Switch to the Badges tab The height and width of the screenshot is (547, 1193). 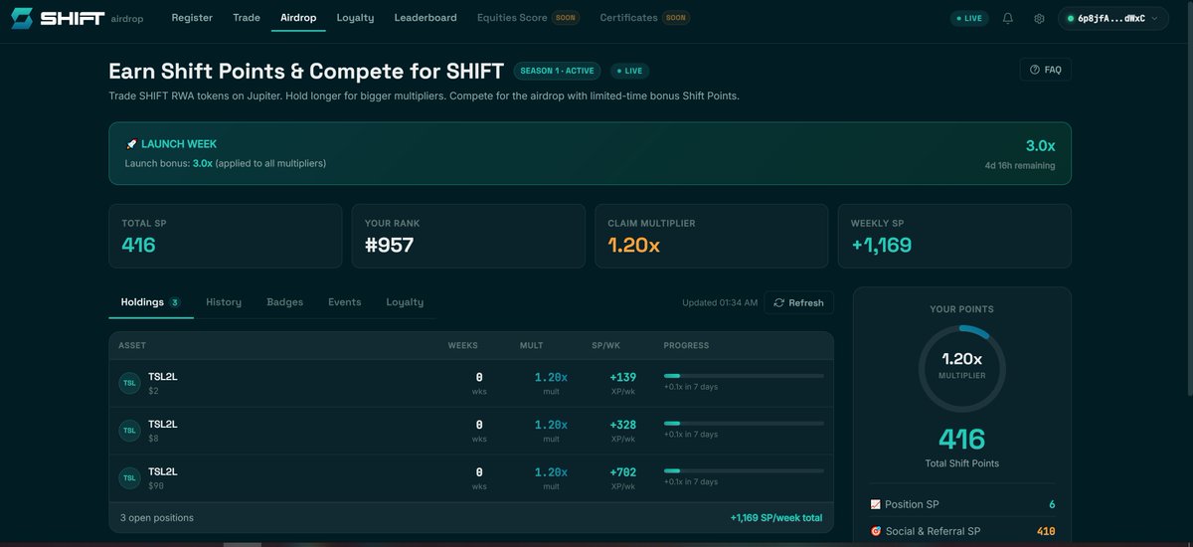click(285, 302)
